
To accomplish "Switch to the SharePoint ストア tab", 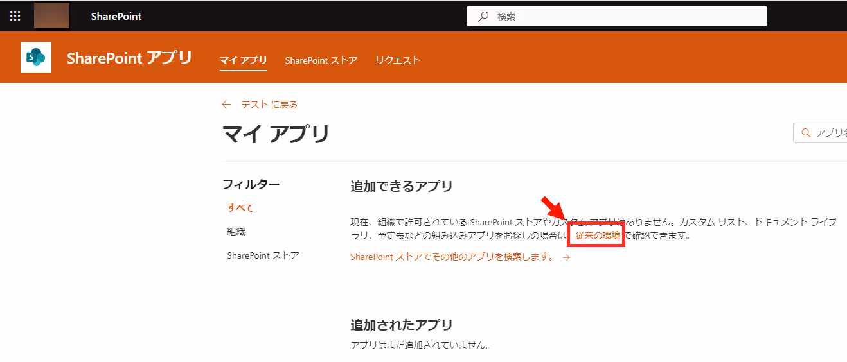I will click(321, 60).
